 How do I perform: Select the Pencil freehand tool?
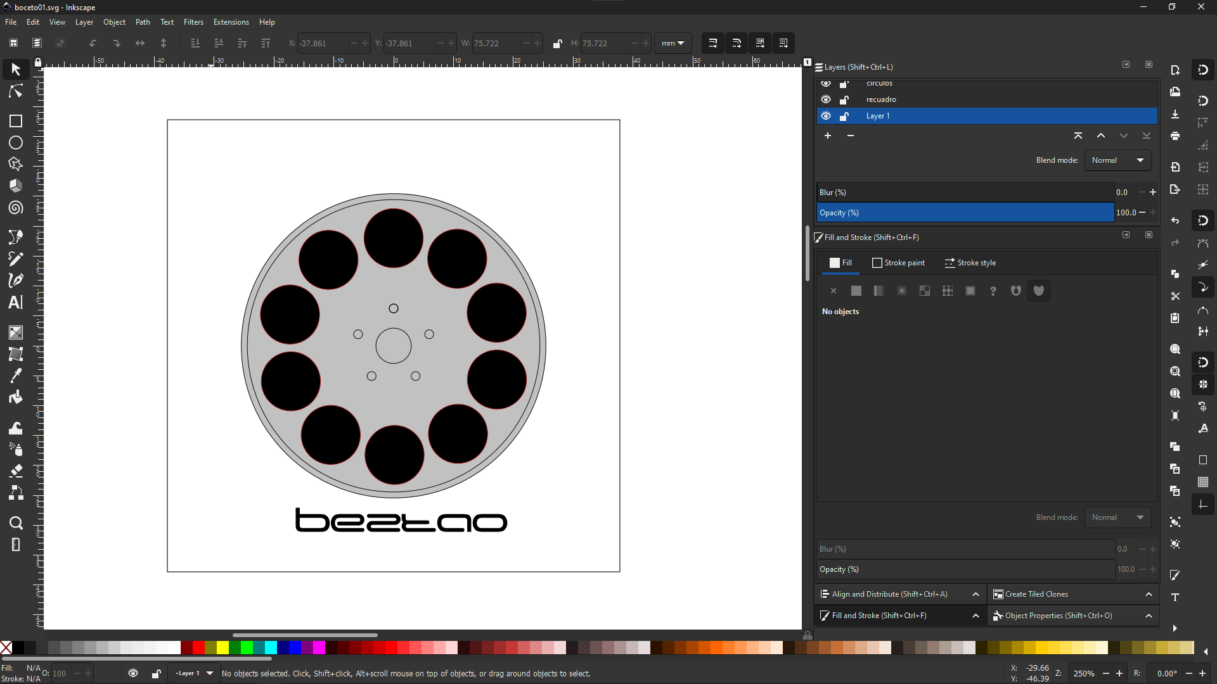click(x=16, y=258)
